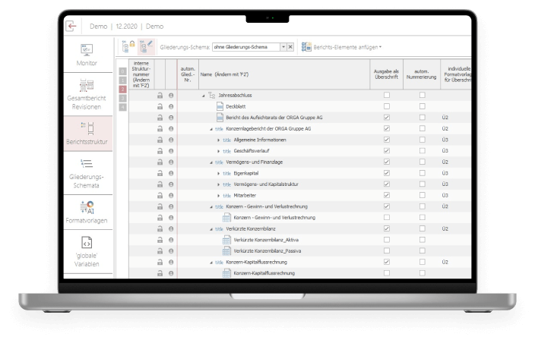Click lock icon in Jahresabschluss row
The image size is (535, 340).
[x=160, y=96]
